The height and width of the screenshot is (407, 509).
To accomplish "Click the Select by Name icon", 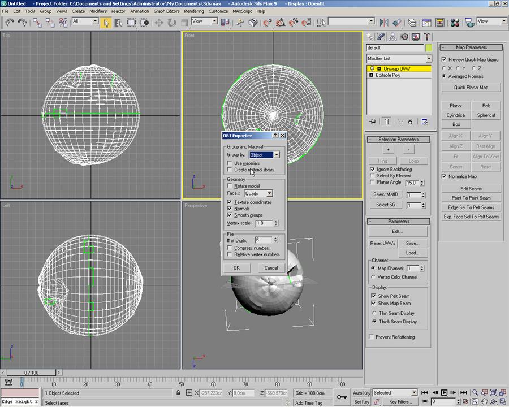I will [118, 23].
